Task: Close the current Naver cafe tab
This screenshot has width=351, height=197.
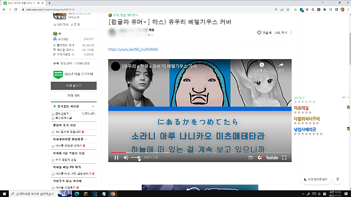Action: 43,3
